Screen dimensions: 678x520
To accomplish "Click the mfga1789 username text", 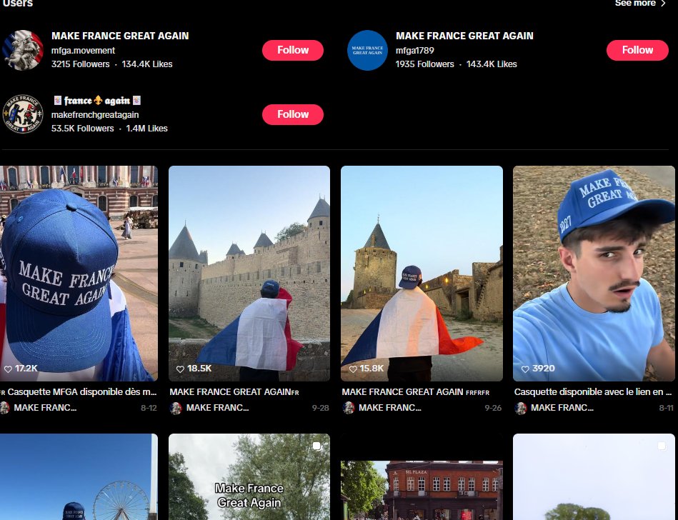I will (414, 51).
